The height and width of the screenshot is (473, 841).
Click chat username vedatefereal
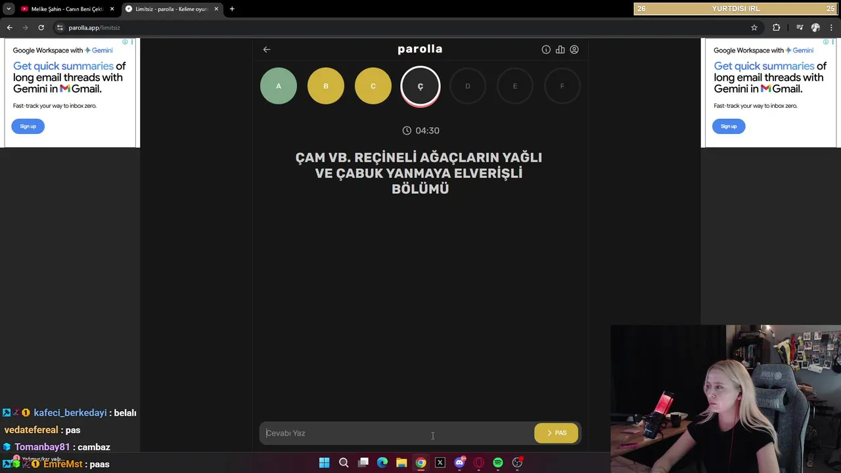[x=31, y=430]
